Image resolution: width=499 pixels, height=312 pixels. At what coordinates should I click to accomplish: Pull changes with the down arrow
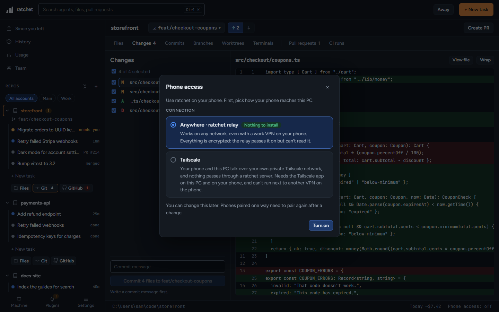click(248, 28)
